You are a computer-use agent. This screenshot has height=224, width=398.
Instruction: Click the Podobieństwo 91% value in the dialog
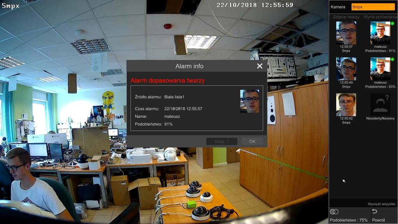click(168, 124)
